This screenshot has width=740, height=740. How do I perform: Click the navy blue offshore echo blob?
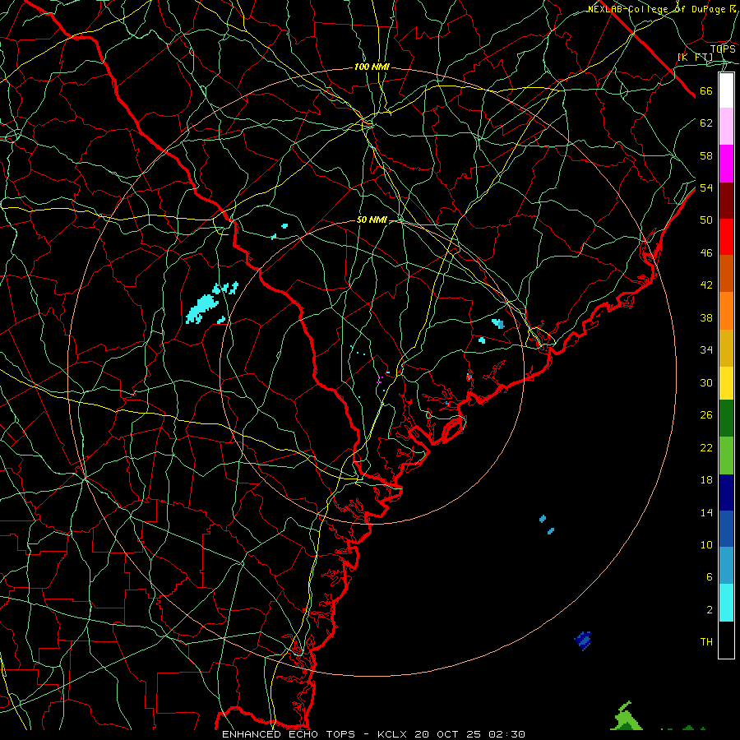tap(583, 641)
